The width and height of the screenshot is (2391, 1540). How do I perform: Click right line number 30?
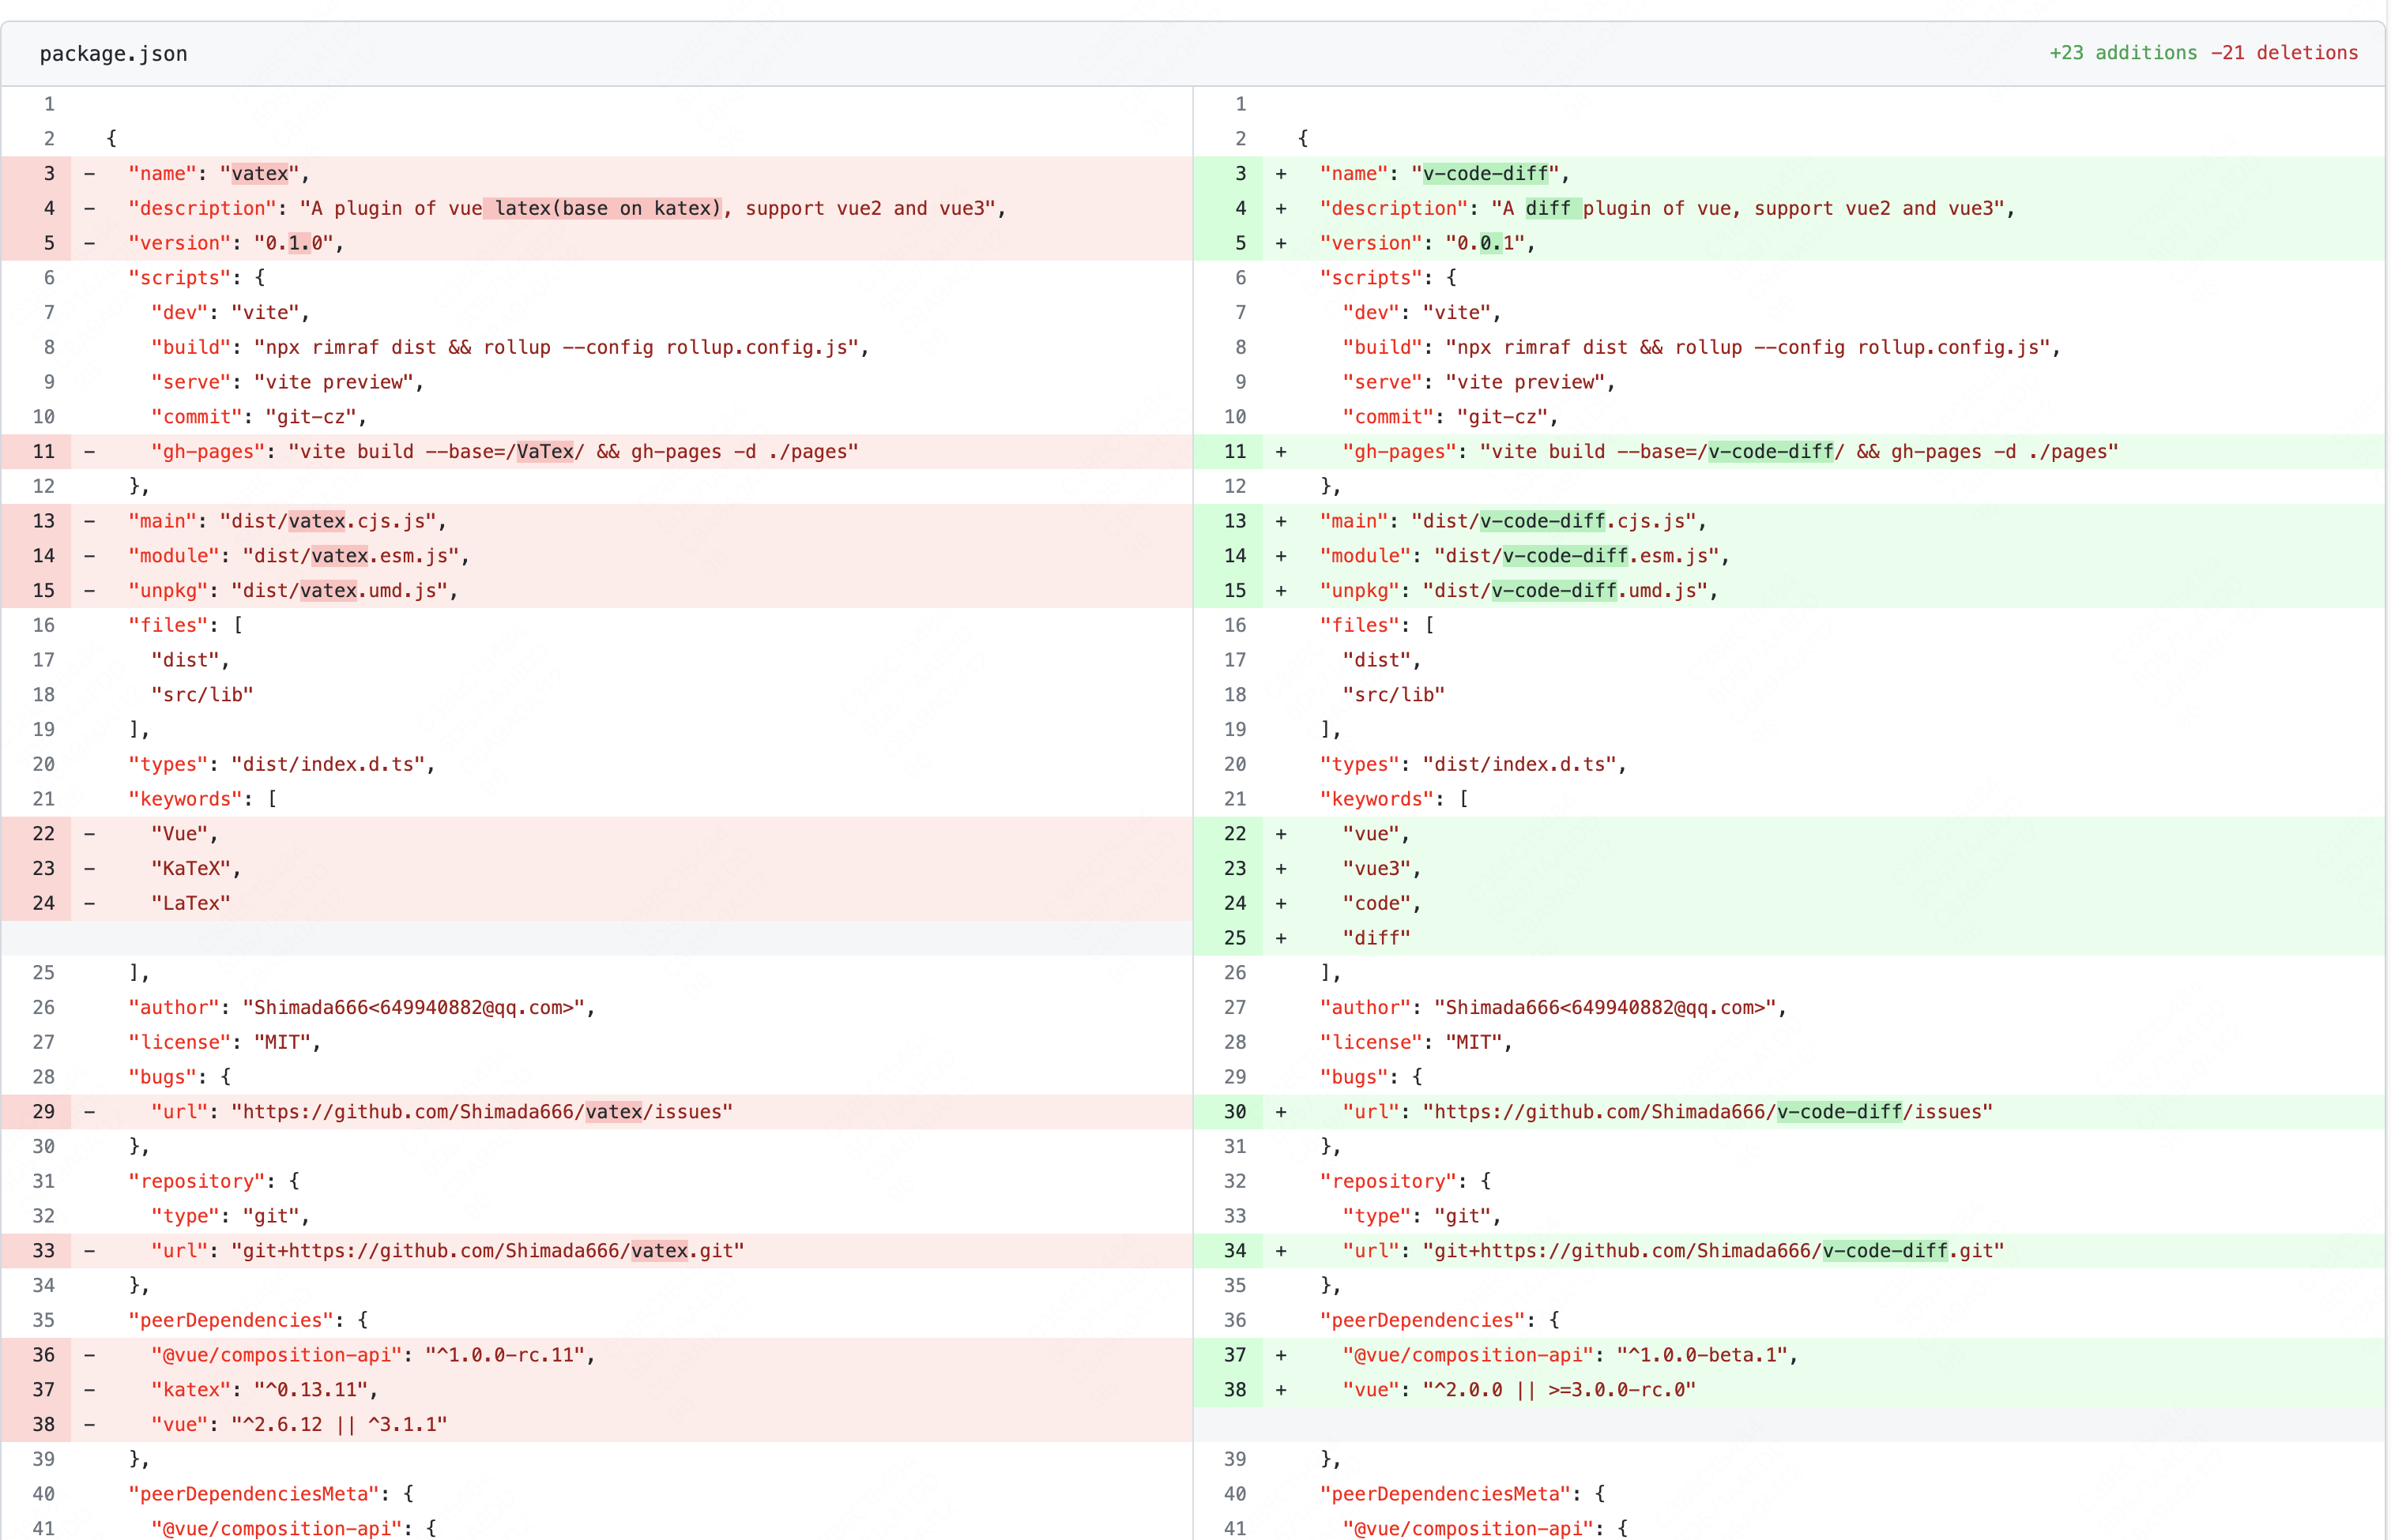point(1236,1112)
